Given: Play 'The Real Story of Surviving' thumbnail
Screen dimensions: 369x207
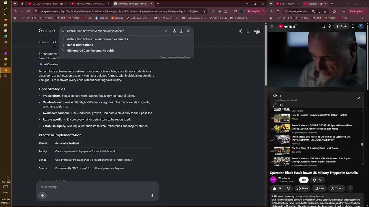Looking at the screenshot, I should pyautogui.click(x=282, y=151).
